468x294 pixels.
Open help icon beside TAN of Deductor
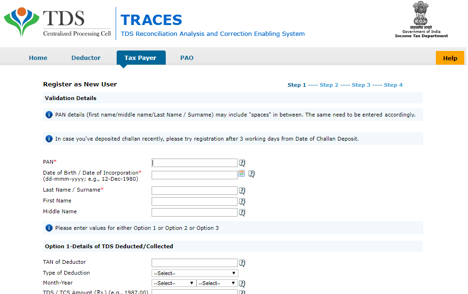click(x=242, y=263)
